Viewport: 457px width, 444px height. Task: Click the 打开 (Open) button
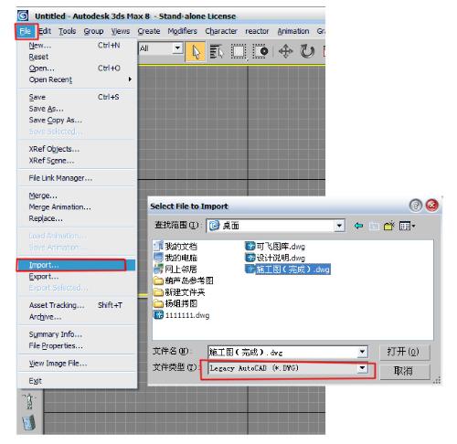(404, 352)
